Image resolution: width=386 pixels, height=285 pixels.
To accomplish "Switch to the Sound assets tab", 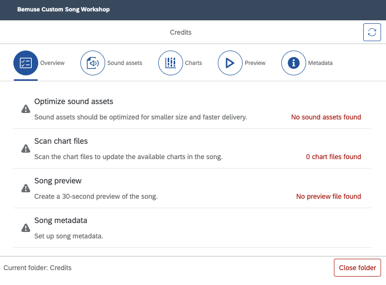I will point(125,63).
